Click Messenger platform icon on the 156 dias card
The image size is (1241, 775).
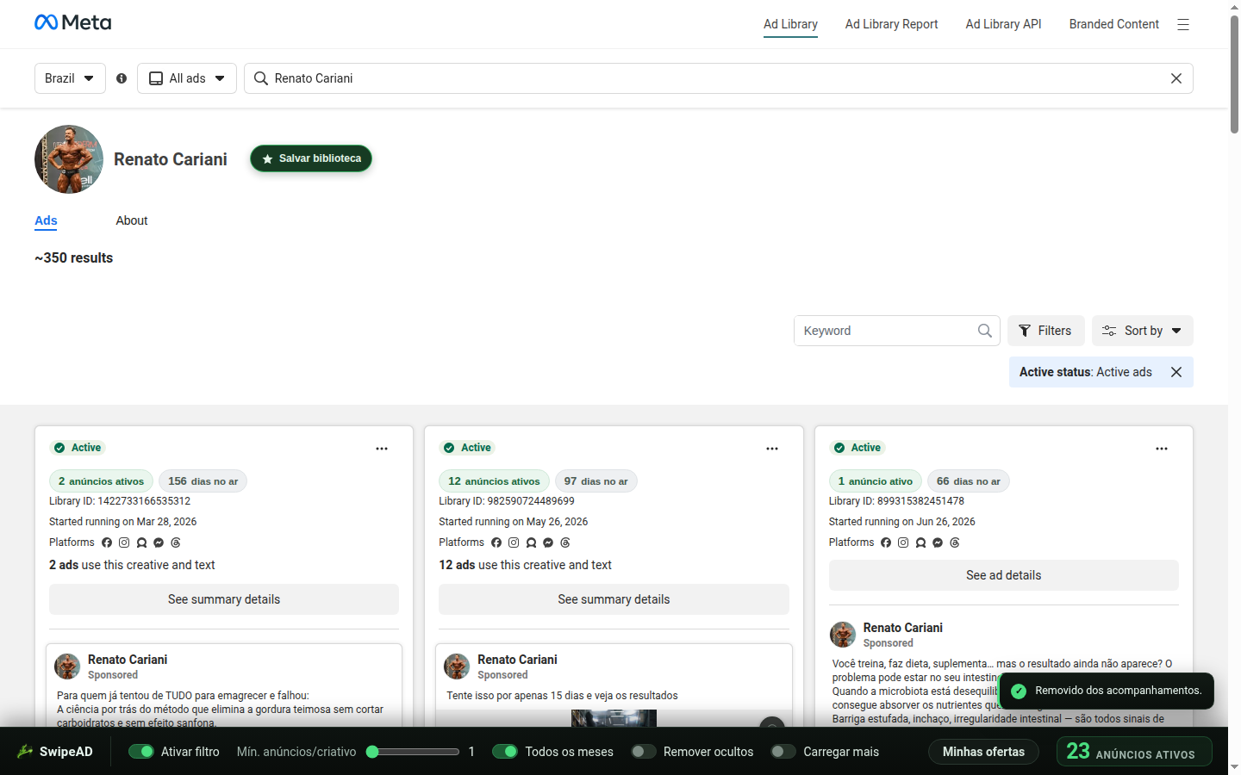coord(159,542)
